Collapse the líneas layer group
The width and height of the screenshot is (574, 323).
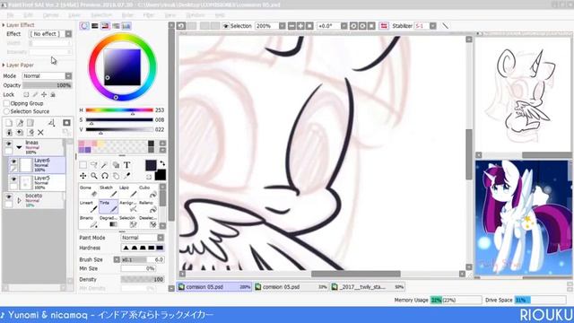pos(19,147)
